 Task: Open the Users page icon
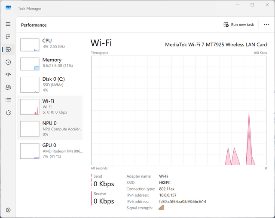[8, 87]
